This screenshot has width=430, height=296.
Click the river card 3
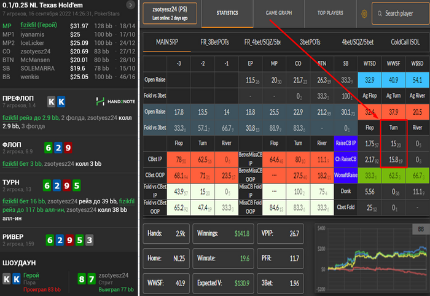tap(90, 240)
